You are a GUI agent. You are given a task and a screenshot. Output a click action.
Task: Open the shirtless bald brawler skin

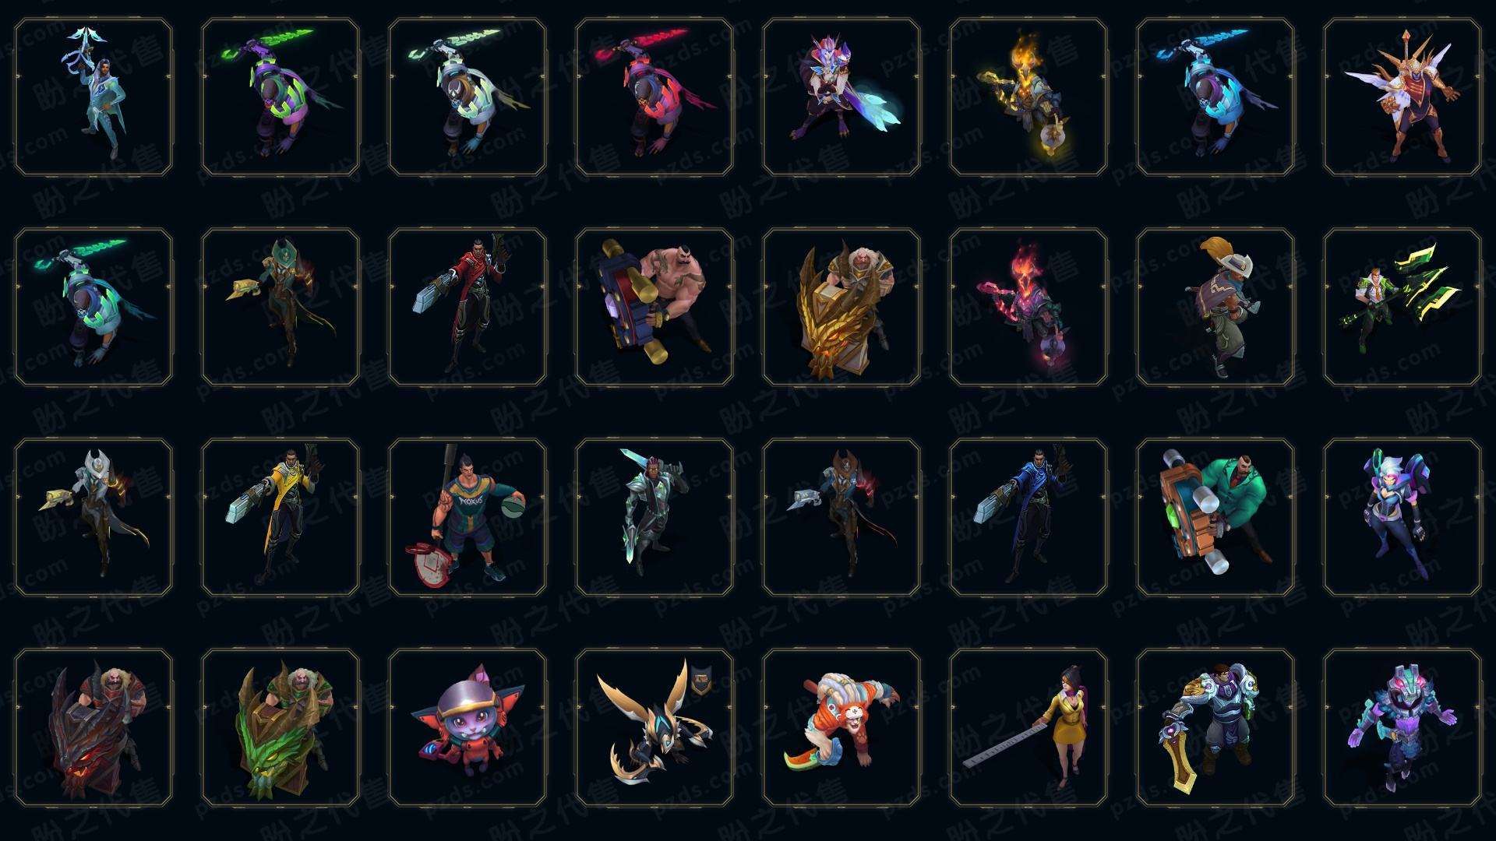[x=654, y=308]
